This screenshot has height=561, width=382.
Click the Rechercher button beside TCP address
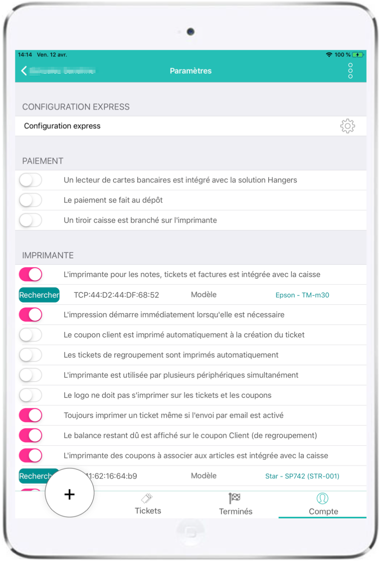click(39, 295)
